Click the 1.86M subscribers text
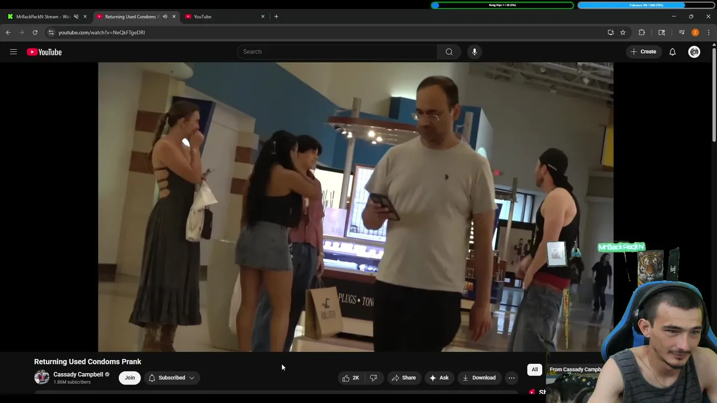Image resolution: width=717 pixels, height=403 pixels. [72, 382]
